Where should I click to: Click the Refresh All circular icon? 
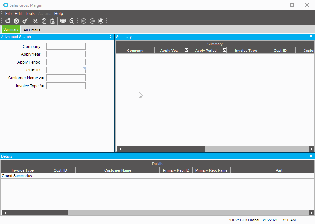16,21
